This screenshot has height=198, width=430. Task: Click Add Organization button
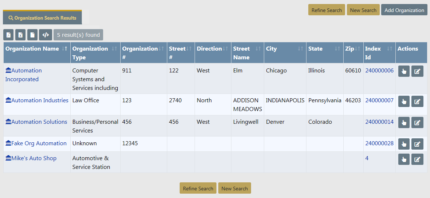click(404, 10)
